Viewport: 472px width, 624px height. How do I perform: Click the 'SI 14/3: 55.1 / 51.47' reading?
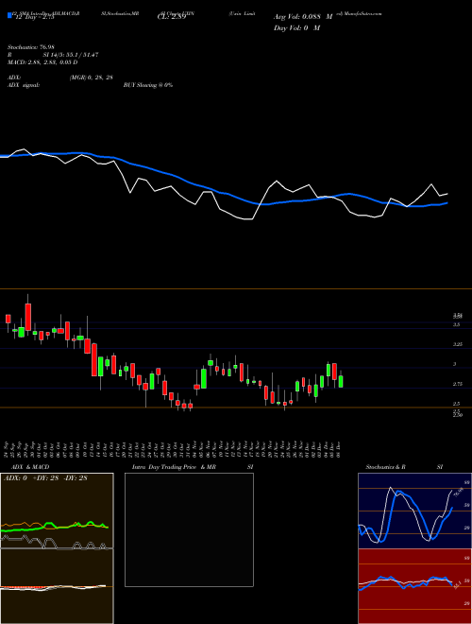pyautogui.click(x=71, y=55)
